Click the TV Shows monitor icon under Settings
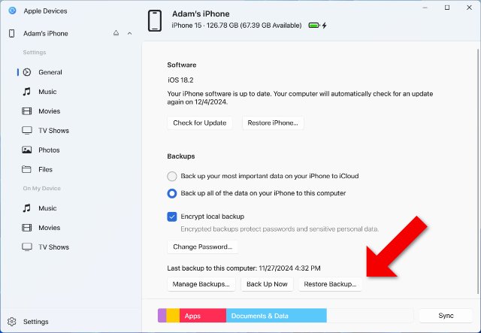The height and width of the screenshot is (333, 481). pos(27,131)
